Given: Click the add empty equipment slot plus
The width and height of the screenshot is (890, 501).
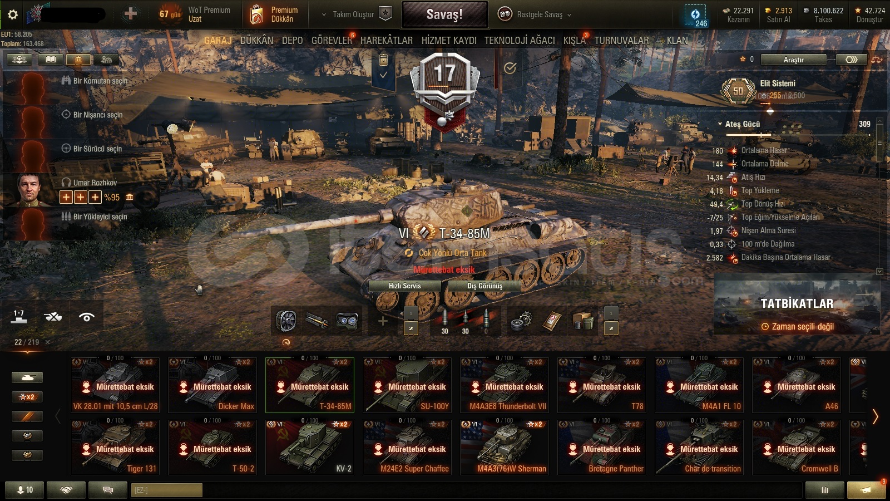Looking at the screenshot, I should coord(383,321).
